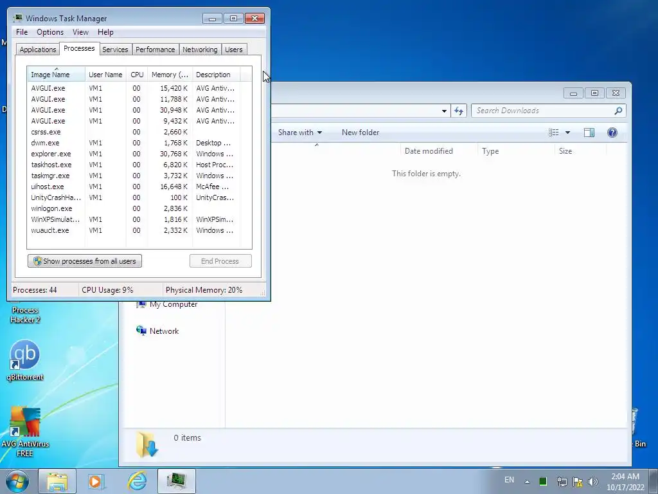
Task: Switch to the Applications tab
Action: click(x=38, y=50)
